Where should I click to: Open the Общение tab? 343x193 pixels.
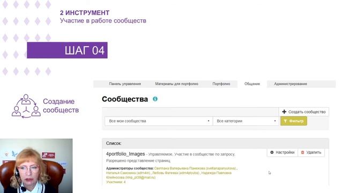coord(252,84)
